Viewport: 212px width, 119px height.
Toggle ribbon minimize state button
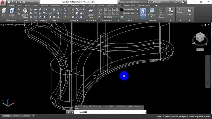click(x=156, y=5)
